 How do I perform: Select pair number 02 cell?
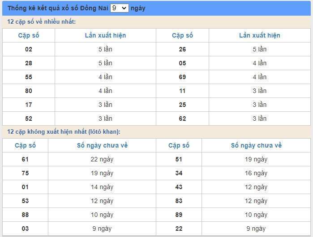(x=29, y=49)
